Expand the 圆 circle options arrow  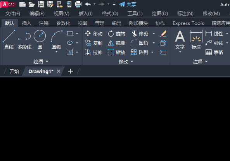40,52
